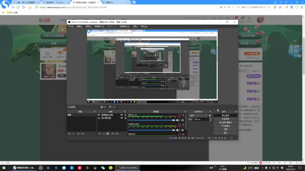Move scene up with the up arrow in Scenes panel
This screenshot has width=305, height=171.
[x=78, y=134]
